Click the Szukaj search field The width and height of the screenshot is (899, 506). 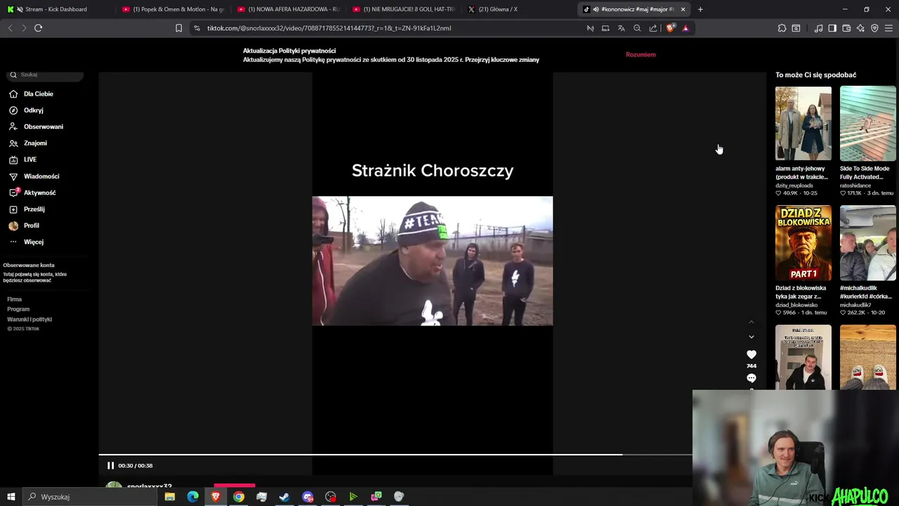point(46,74)
